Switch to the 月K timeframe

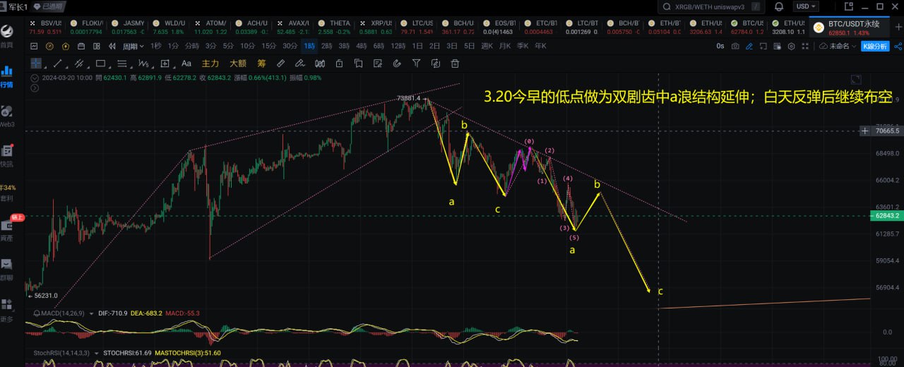click(504, 46)
